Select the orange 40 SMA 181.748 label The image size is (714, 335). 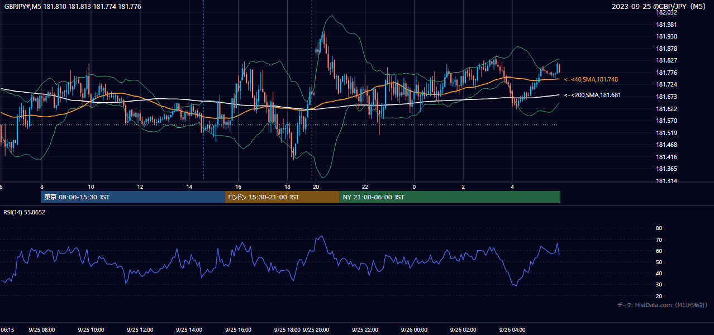[x=591, y=79]
